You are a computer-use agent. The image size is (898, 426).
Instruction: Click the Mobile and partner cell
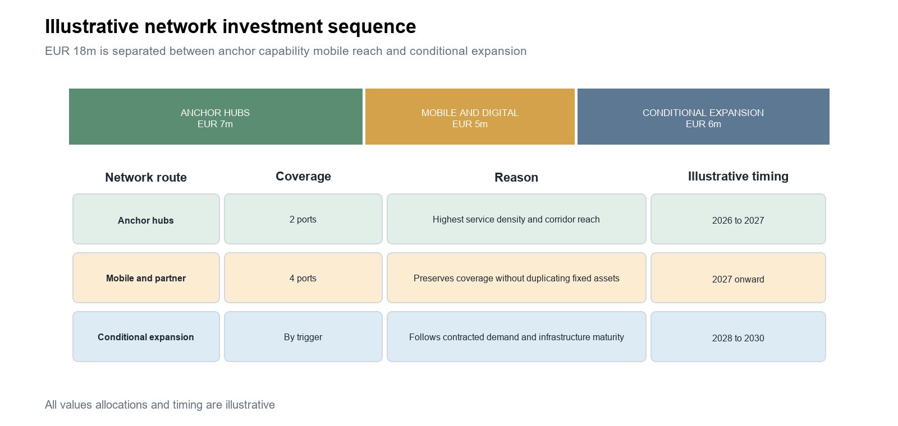tap(146, 278)
